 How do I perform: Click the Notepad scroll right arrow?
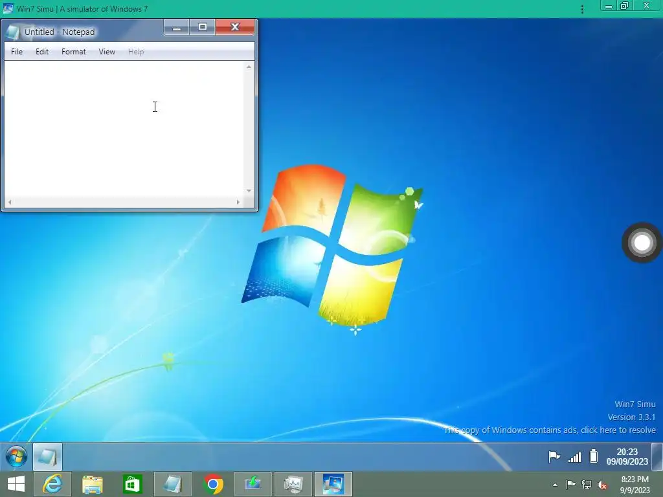(x=238, y=202)
